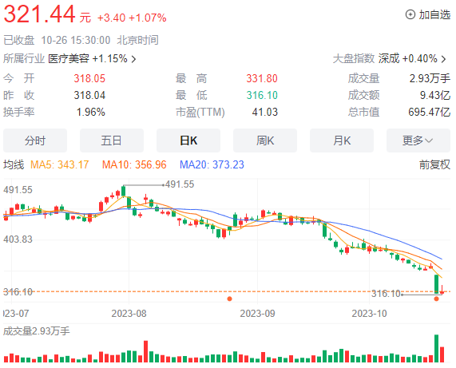Click the MA5: 343.17 indicator label
456x368 pixels.
[60, 164]
